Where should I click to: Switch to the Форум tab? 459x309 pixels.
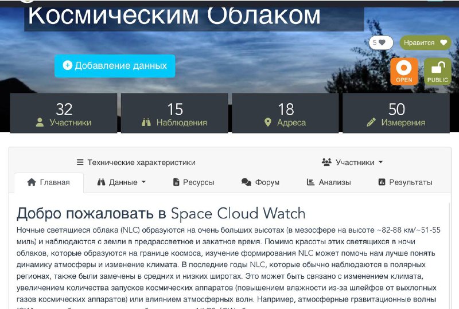pyautogui.click(x=260, y=182)
